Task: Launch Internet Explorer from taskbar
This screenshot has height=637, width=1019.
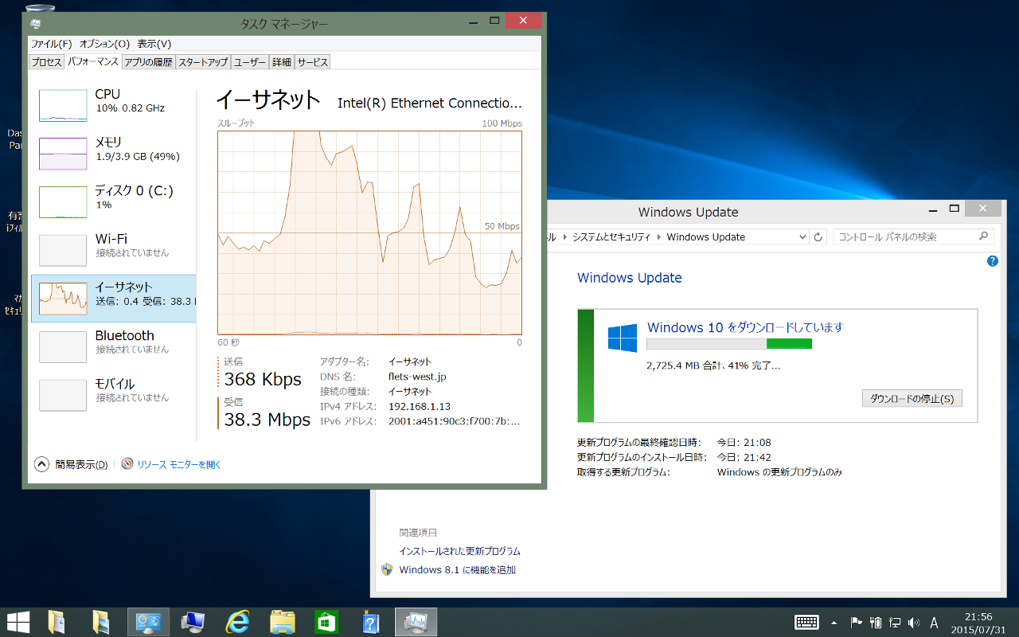Action: pos(238,623)
